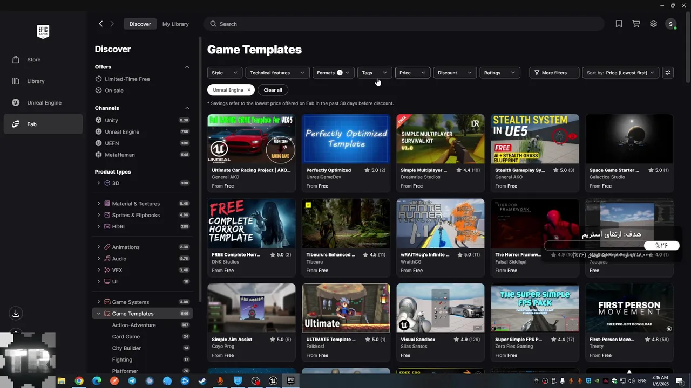The image size is (691, 388).
Task: Go forward with the right arrow
Action: (x=112, y=24)
